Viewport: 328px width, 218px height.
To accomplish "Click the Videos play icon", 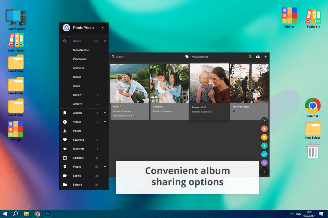I will click(x=65, y=122).
